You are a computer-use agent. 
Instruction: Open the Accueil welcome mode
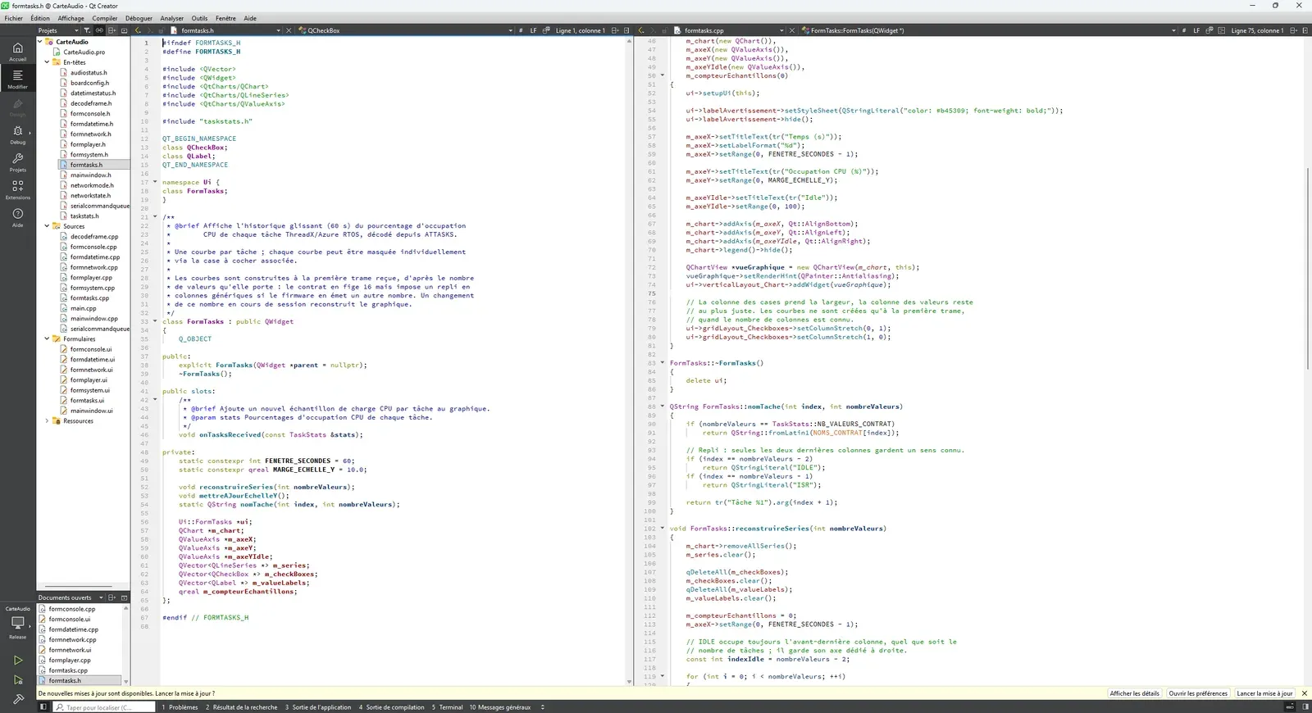point(17,52)
